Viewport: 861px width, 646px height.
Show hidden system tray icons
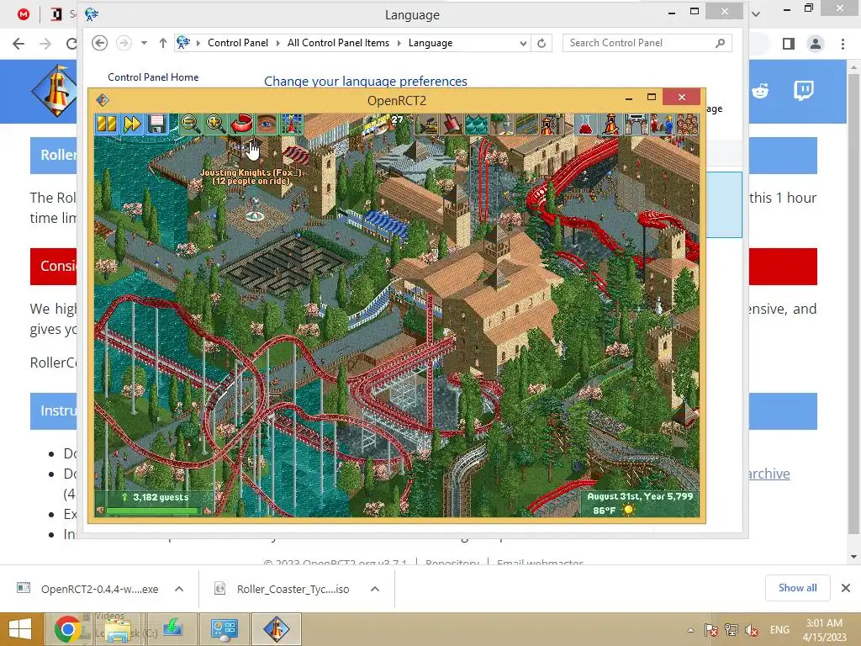690,630
